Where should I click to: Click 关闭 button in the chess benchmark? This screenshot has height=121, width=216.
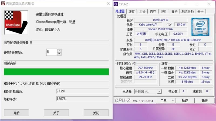[x=96, y=113]
